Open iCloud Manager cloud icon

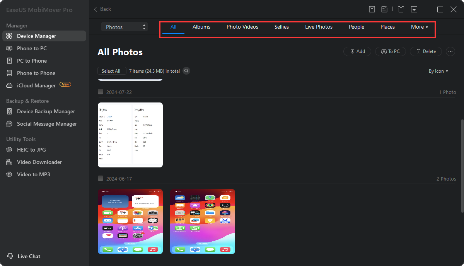[9, 85]
